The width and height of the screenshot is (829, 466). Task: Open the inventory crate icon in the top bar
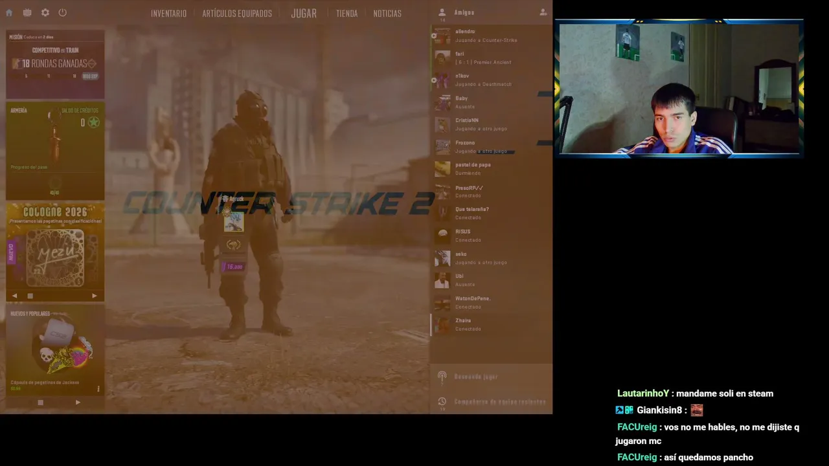27,13
